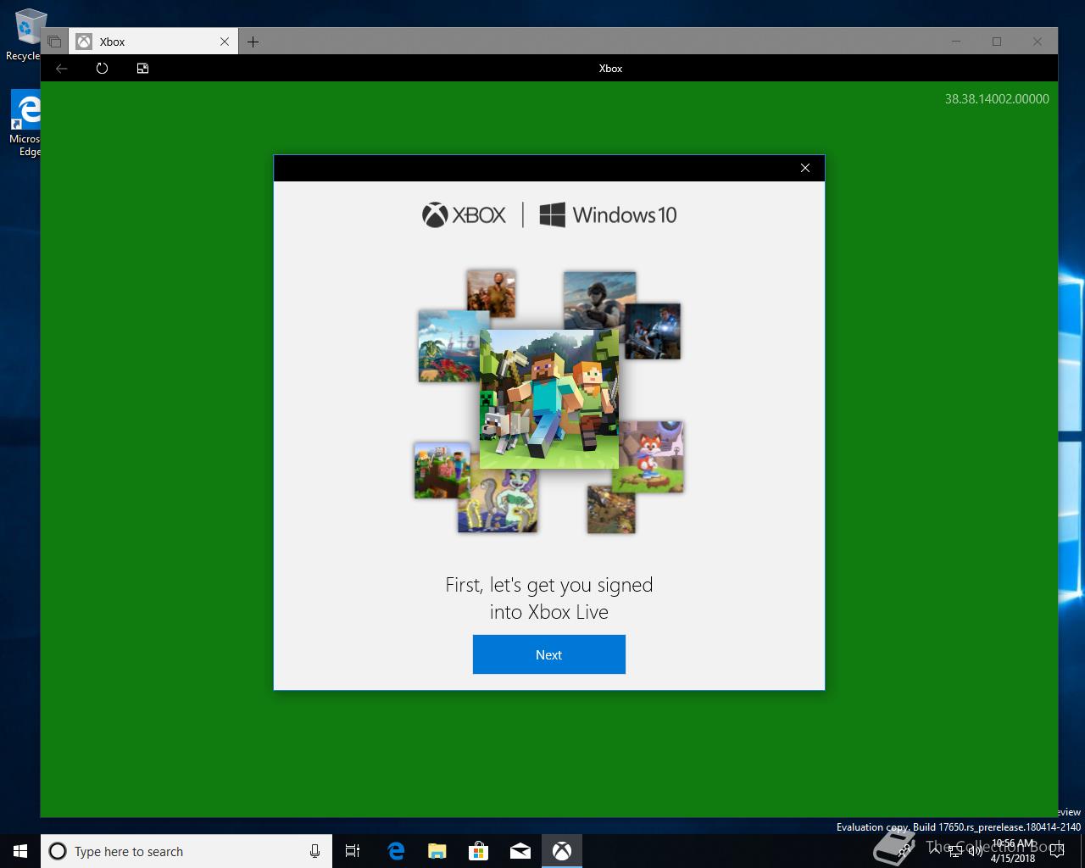The image size is (1085, 868).
Task: Click the taskbar search box
Action: click(x=186, y=851)
